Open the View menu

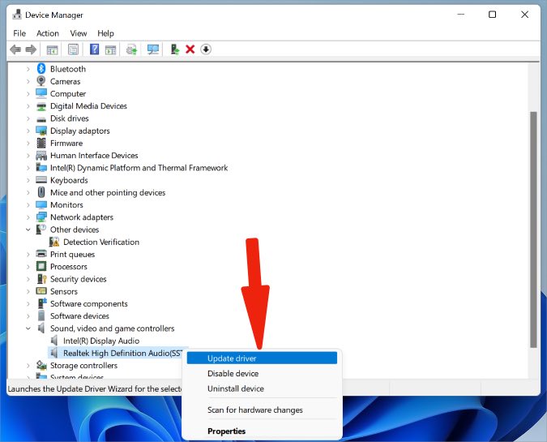pyautogui.click(x=78, y=33)
